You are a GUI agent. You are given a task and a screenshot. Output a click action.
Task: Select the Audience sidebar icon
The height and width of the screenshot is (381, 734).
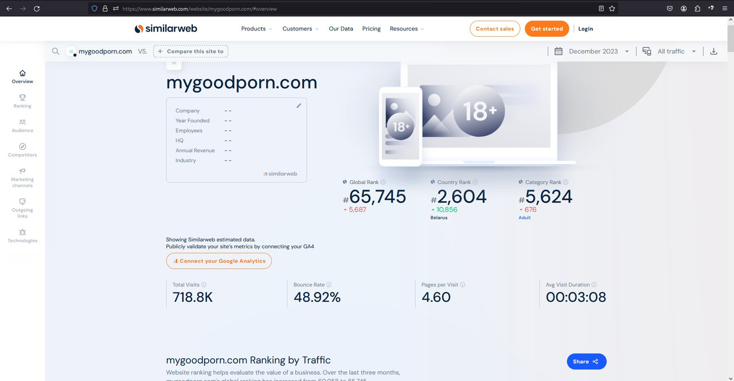tap(22, 126)
